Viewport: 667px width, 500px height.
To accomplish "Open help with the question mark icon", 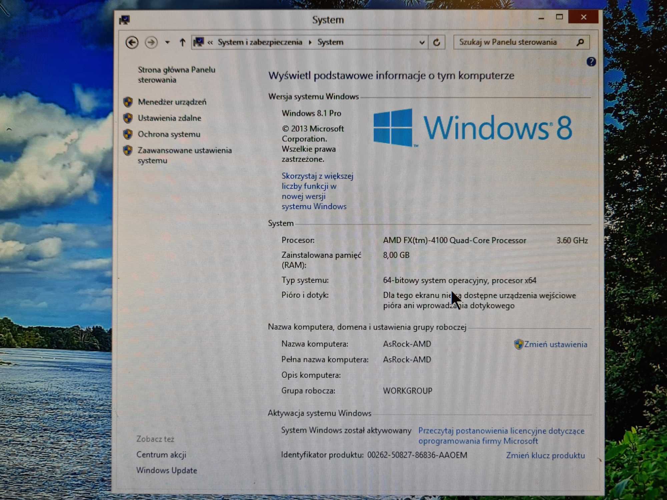I will [x=591, y=62].
